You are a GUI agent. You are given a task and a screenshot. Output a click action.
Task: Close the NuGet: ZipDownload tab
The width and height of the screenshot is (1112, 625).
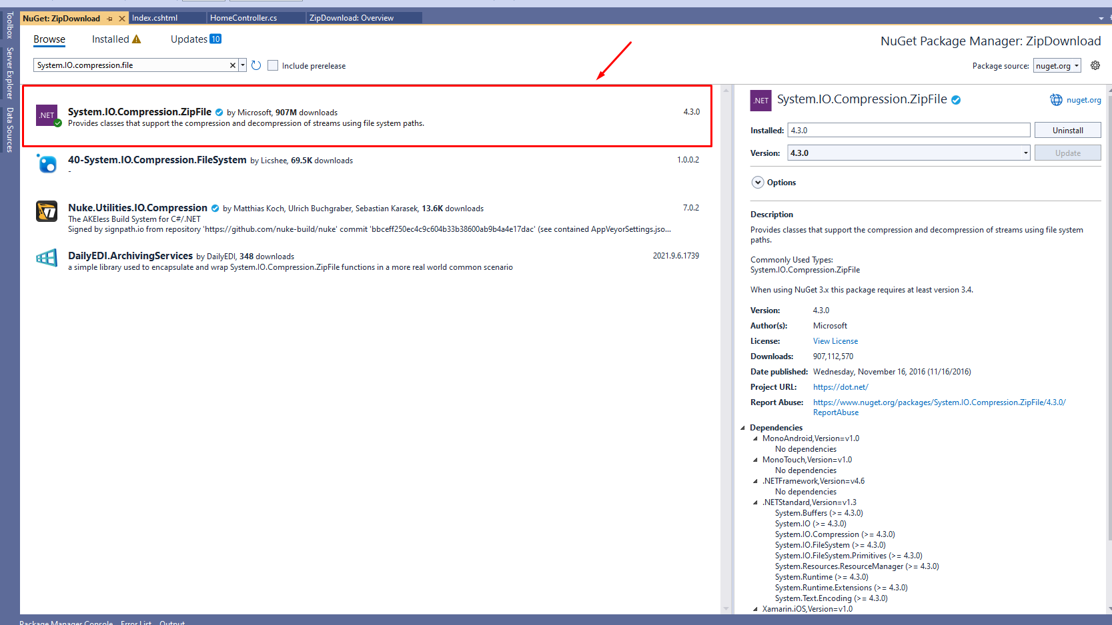tap(122, 19)
